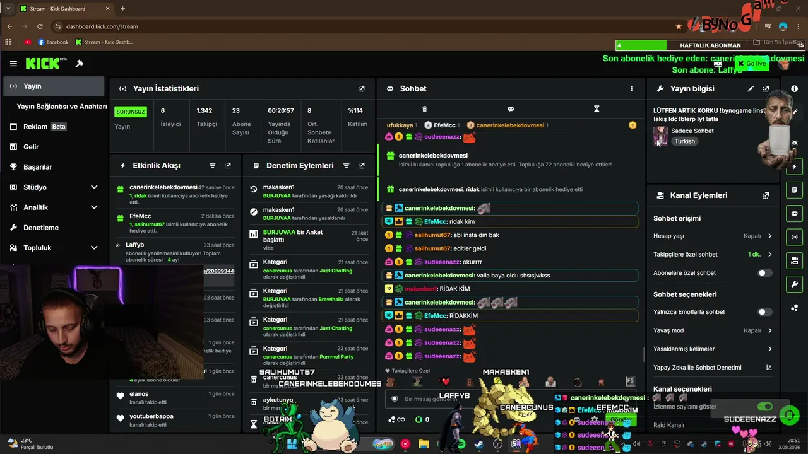
Task: Go to Yayın in the sidebar
Action: tap(53, 86)
